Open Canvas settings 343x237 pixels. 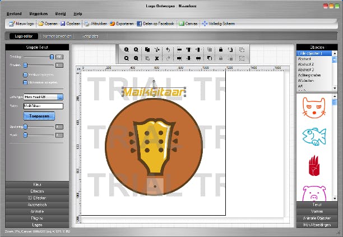point(188,24)
